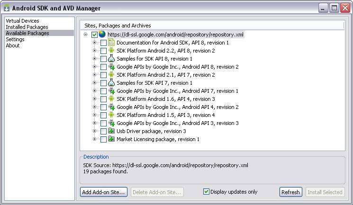The width and height of the screenshot is (353, 205).
Task: Check Market Licensing package checkbox
Action: [x=103, y=139]
